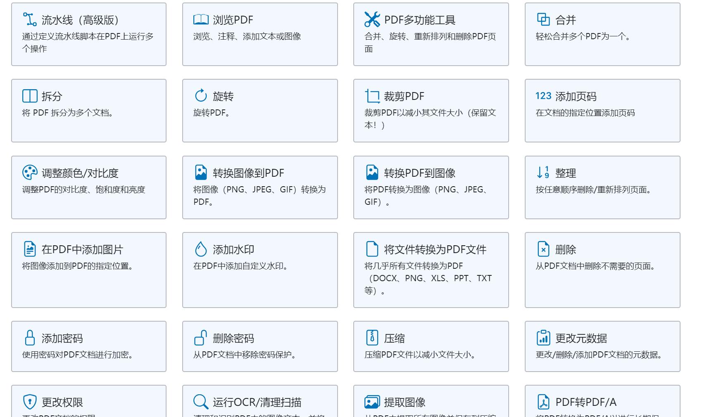Click the pictures icon for 提取图像
Viewport: 714px width, 417px height.
372,402
